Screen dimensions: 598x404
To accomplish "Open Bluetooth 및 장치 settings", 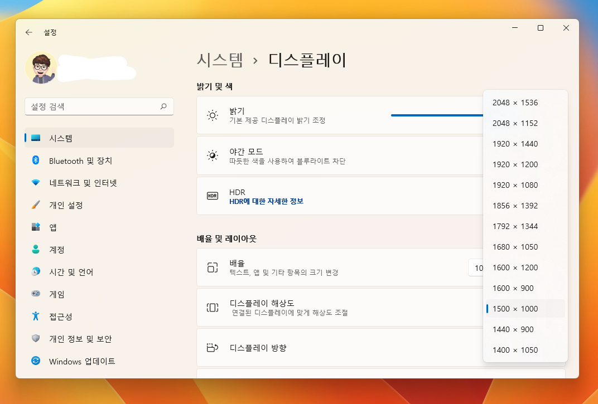I will [x=99, y=160].
